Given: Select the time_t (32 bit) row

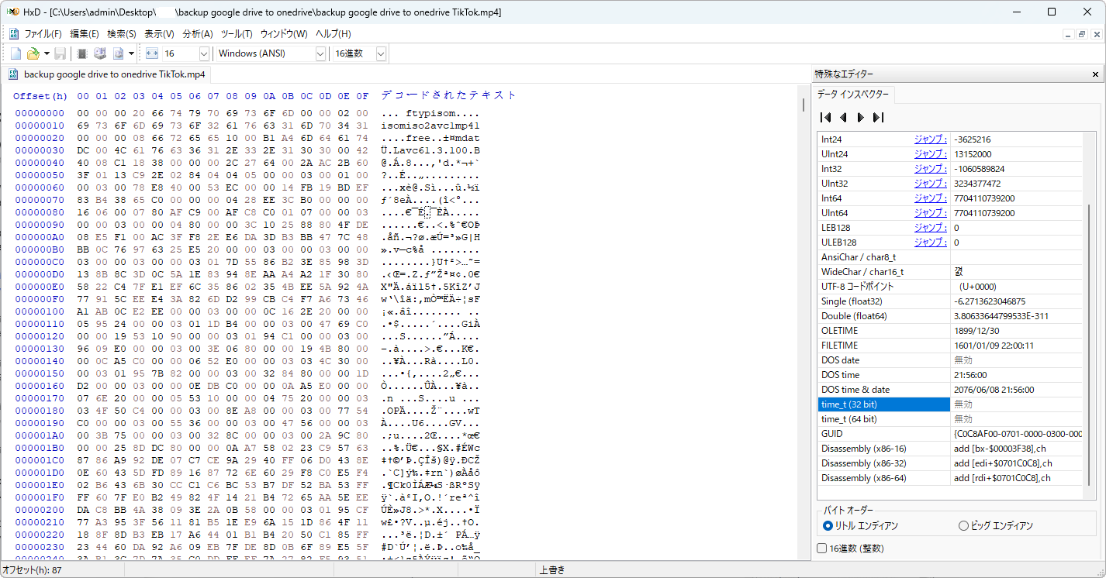Looking at the screenshot, I should pos(883,404).
